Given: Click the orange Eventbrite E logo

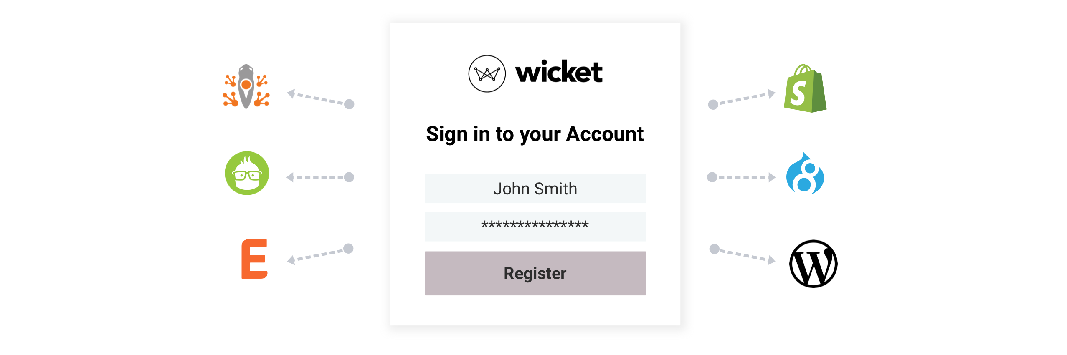Looking at the screenshot, I should pyautogui.click(x=254, y=259).
